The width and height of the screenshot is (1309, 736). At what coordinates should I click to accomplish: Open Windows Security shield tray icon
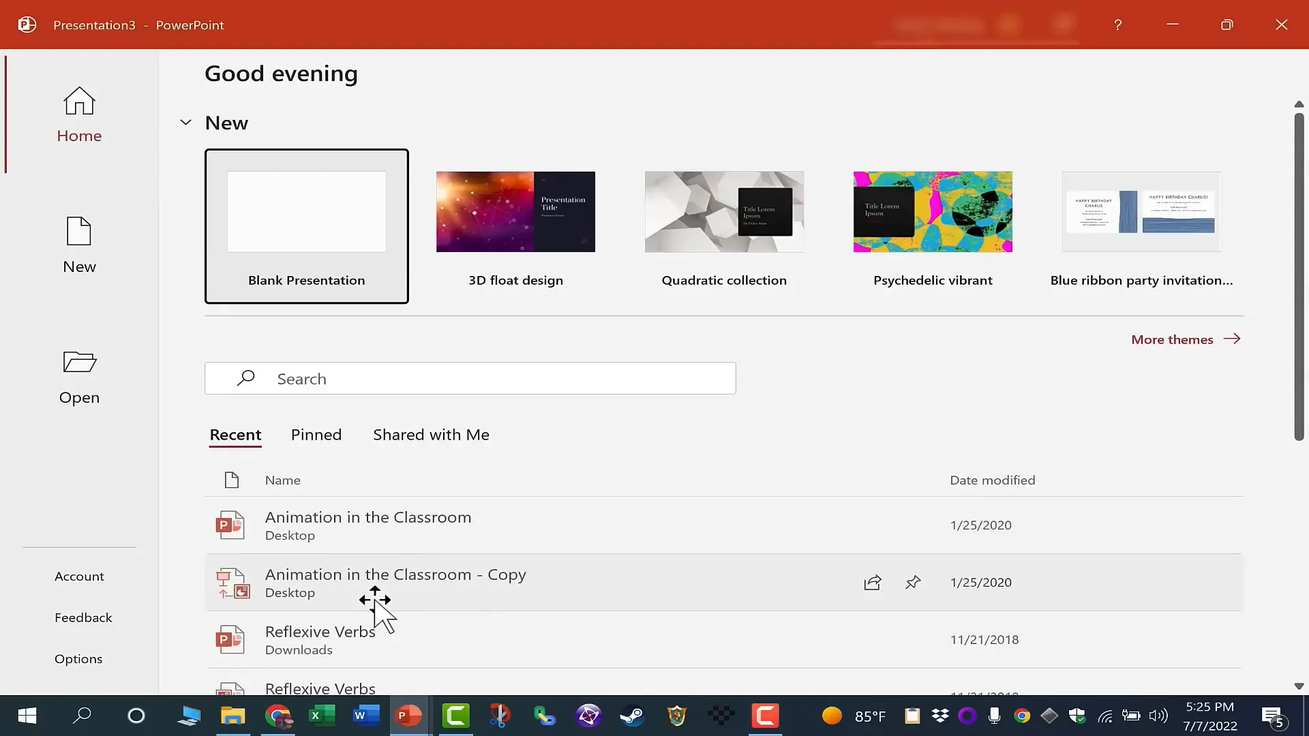point(1077,716)
